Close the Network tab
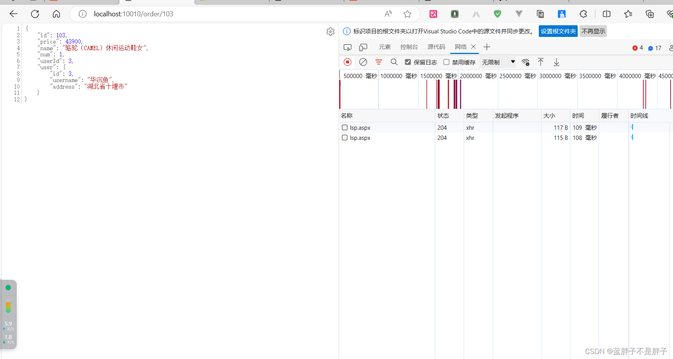673x359 pixels. point(473,47)
